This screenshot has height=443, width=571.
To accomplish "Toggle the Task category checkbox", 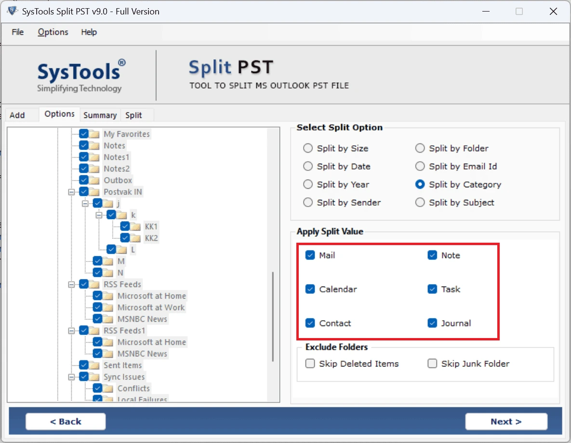I will click(432, 289).
